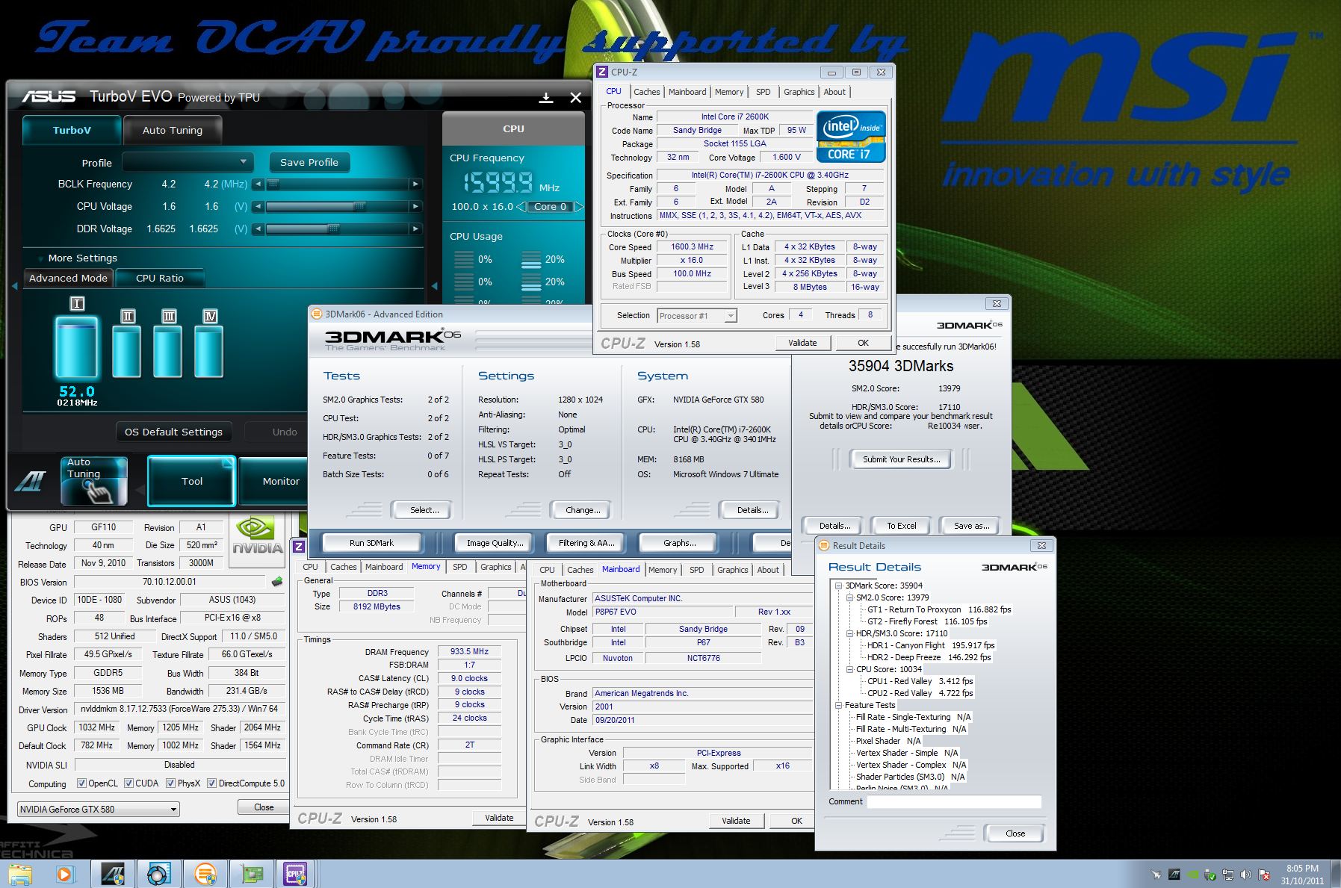Collapse the CPU Score tree node
Image resolution: width=1341 pixels, height=888 pixels.
click(849, 669)
